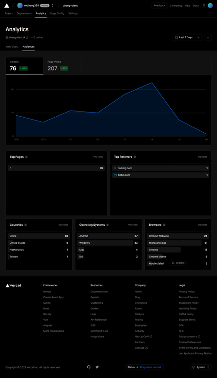The width and height of the screenshot is (217, 378).
Task: Open the three-dot more options menu
Action: click(x=208, y=37)
